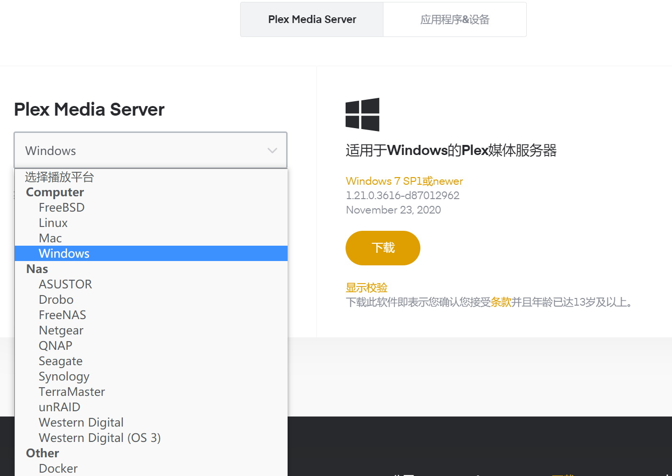Select Western Digital (OS 3)
Screen dimensions: 672x476
click(x=151, y=438)
